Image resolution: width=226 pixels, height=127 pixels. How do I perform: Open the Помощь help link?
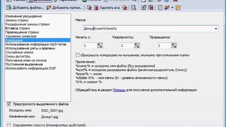[119, 90]
